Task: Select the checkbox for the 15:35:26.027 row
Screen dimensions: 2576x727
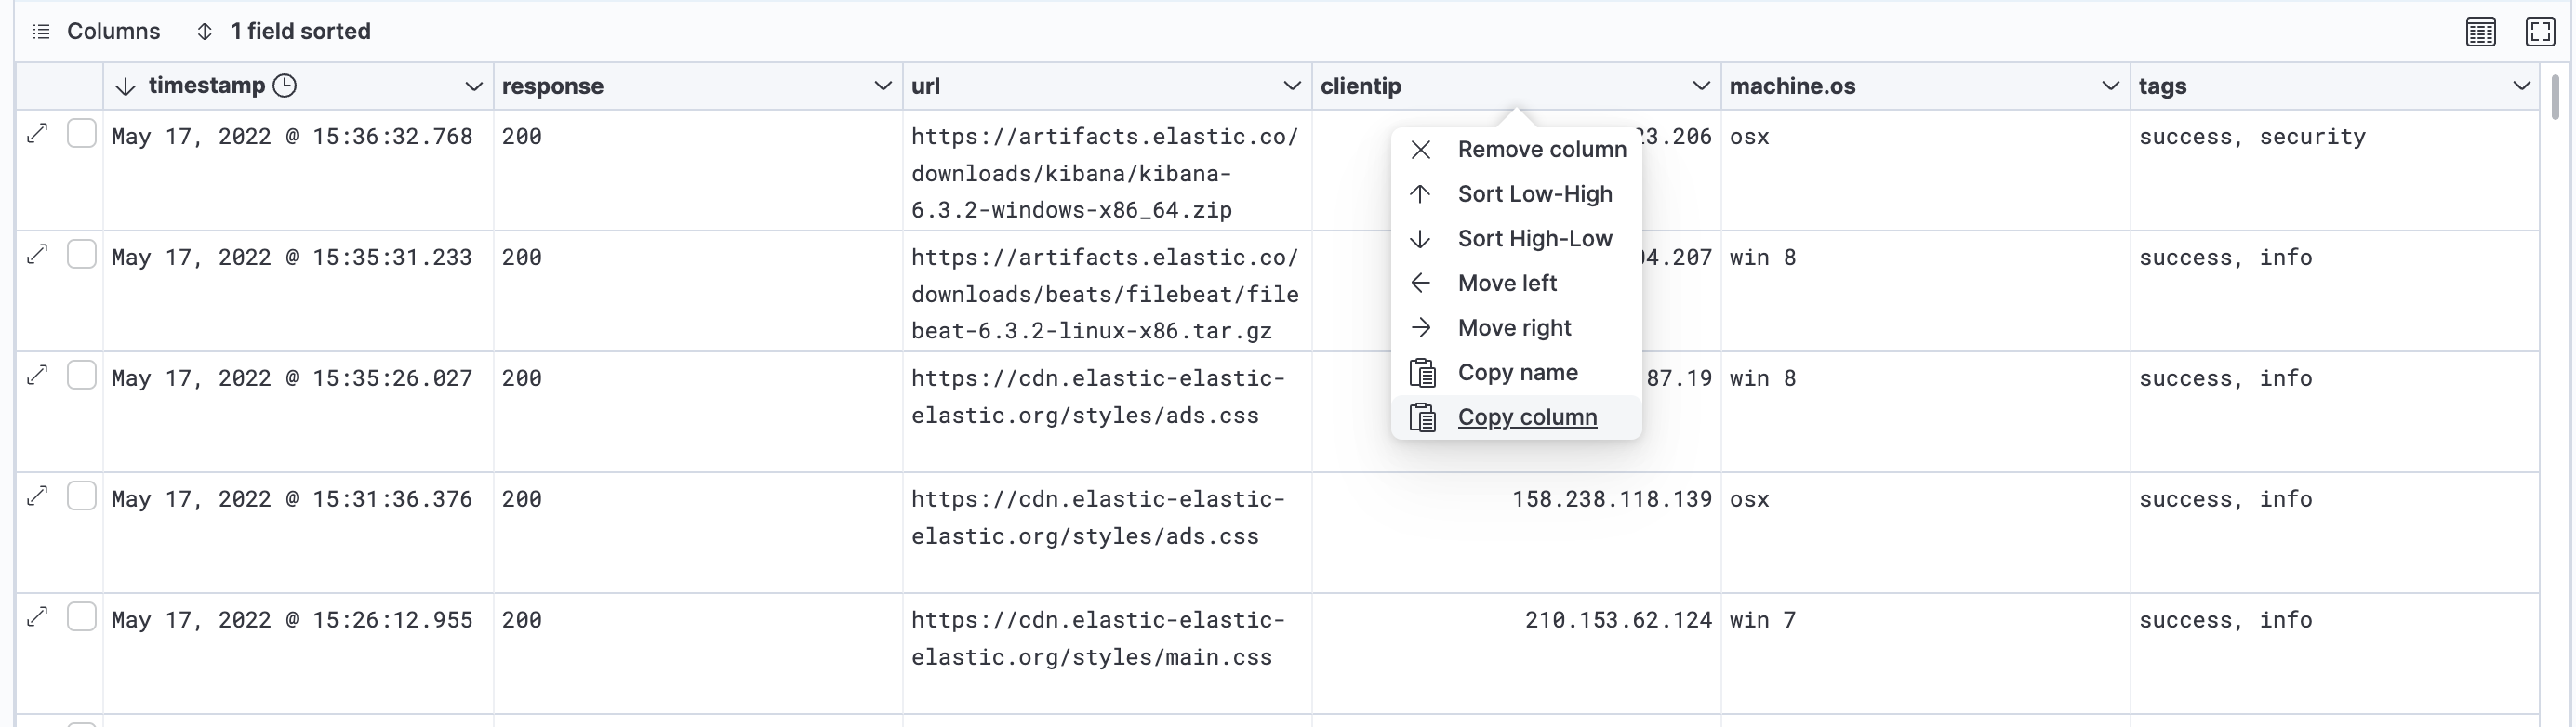Action: pyautogui.click(x=82, y=375)
